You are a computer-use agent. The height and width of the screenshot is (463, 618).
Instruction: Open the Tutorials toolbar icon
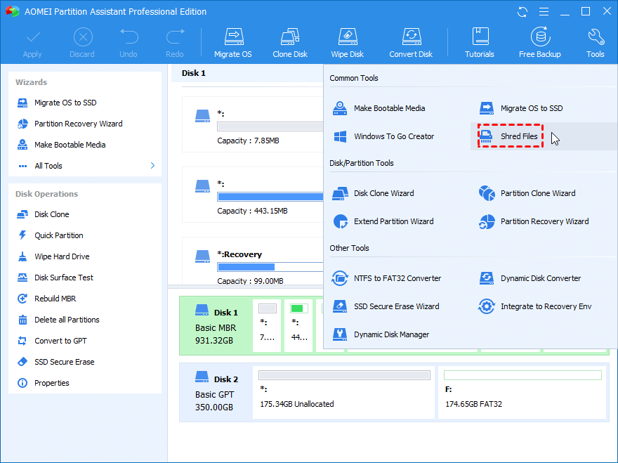point(480,43)
